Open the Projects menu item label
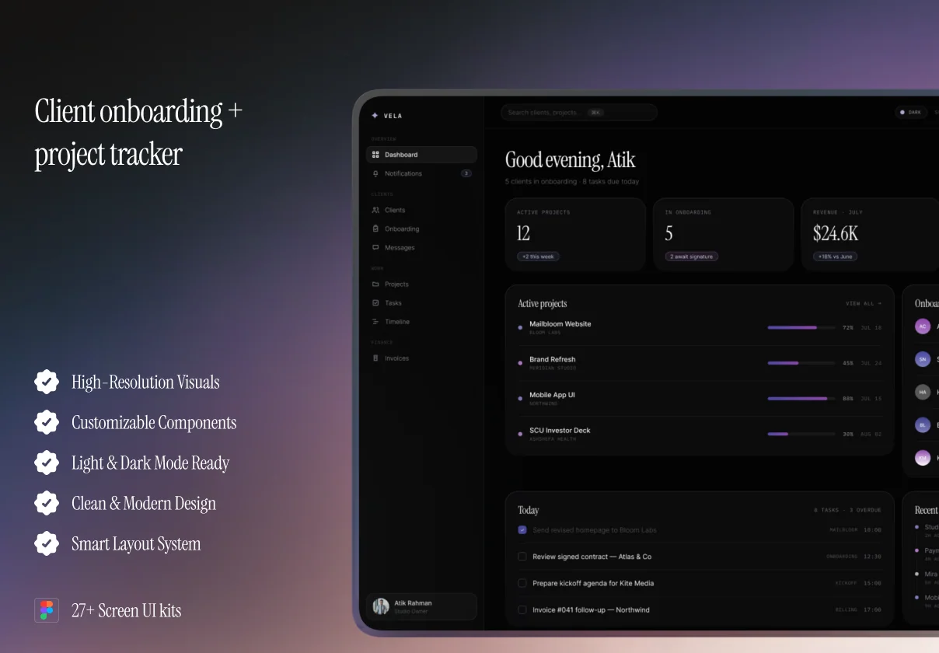The height and width of the screenshot is (653, 939). (396, 284)
